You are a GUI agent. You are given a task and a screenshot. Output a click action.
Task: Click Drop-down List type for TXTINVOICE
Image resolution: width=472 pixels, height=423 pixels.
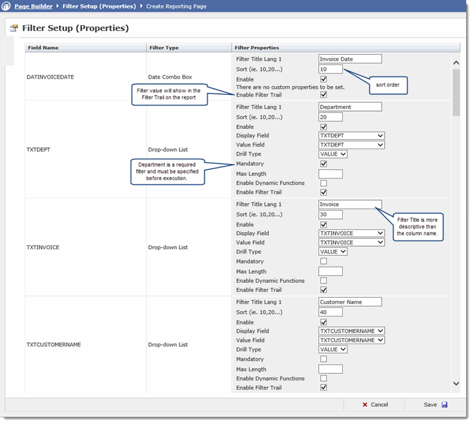(x=168, y=247)
